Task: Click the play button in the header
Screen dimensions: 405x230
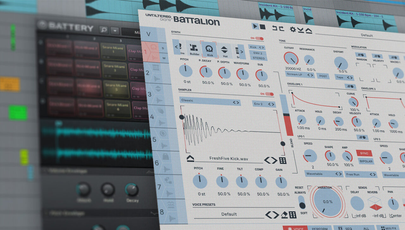Action: 255,27
